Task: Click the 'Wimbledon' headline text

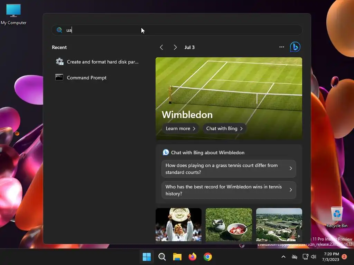Action: (187, 115)
